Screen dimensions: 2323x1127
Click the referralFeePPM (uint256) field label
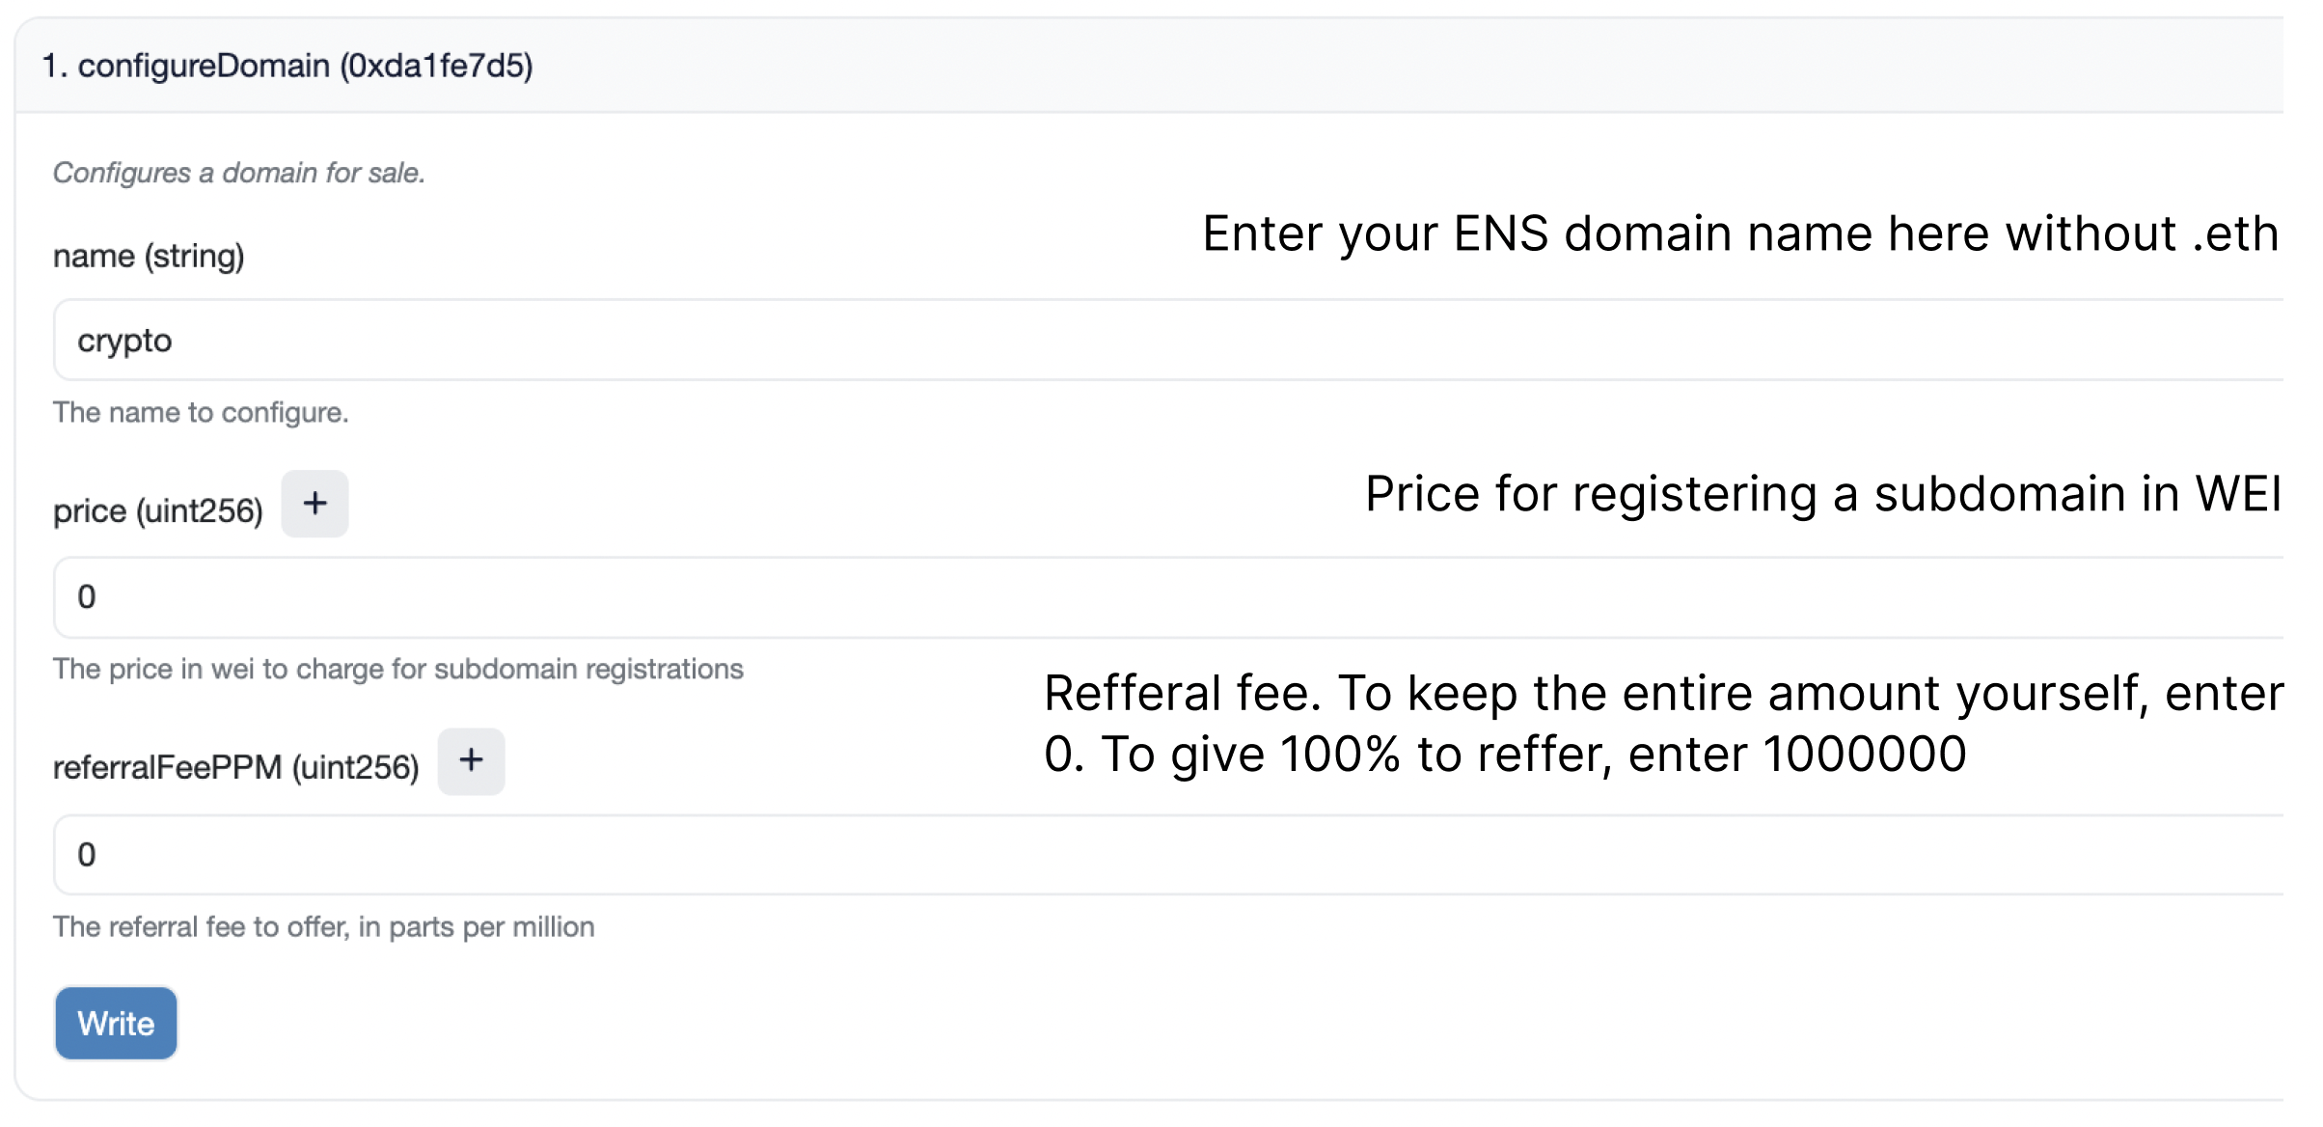[237, 768]
